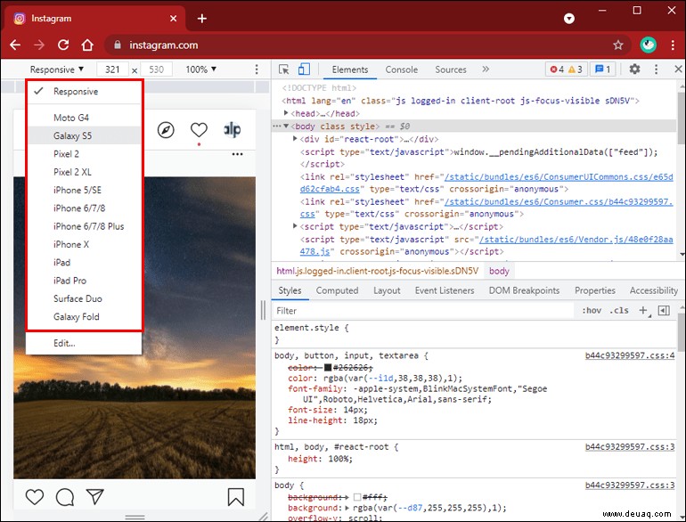This screenshot has width=686, height=522.
Task: Open Chrome's three-dot menu
Action: click(673, 45)
